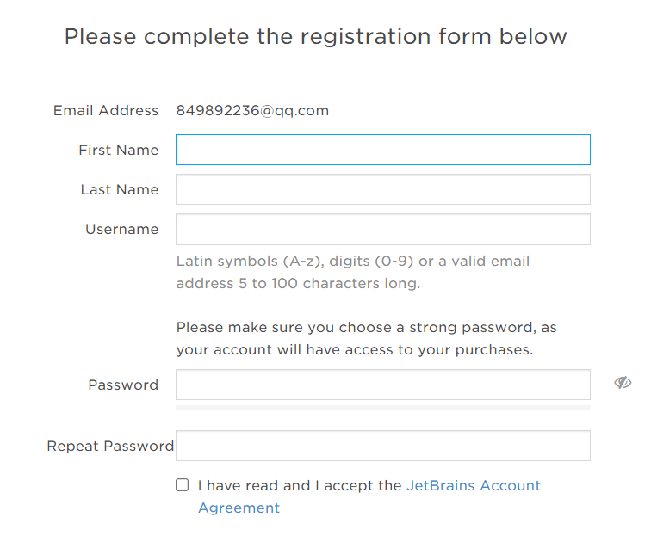
Task: Click the Password label
Action: pos(123,385)
